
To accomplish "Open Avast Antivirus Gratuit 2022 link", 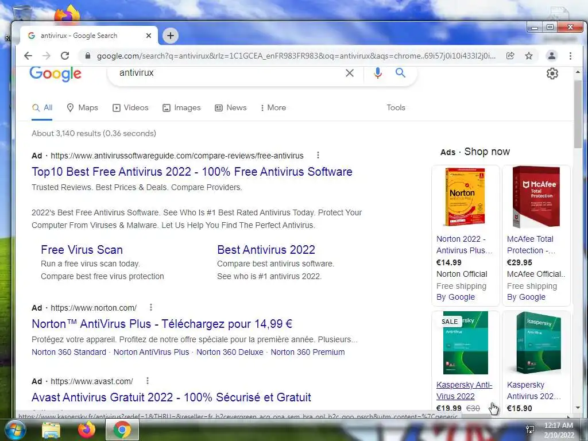I will (x=171, y=397).
